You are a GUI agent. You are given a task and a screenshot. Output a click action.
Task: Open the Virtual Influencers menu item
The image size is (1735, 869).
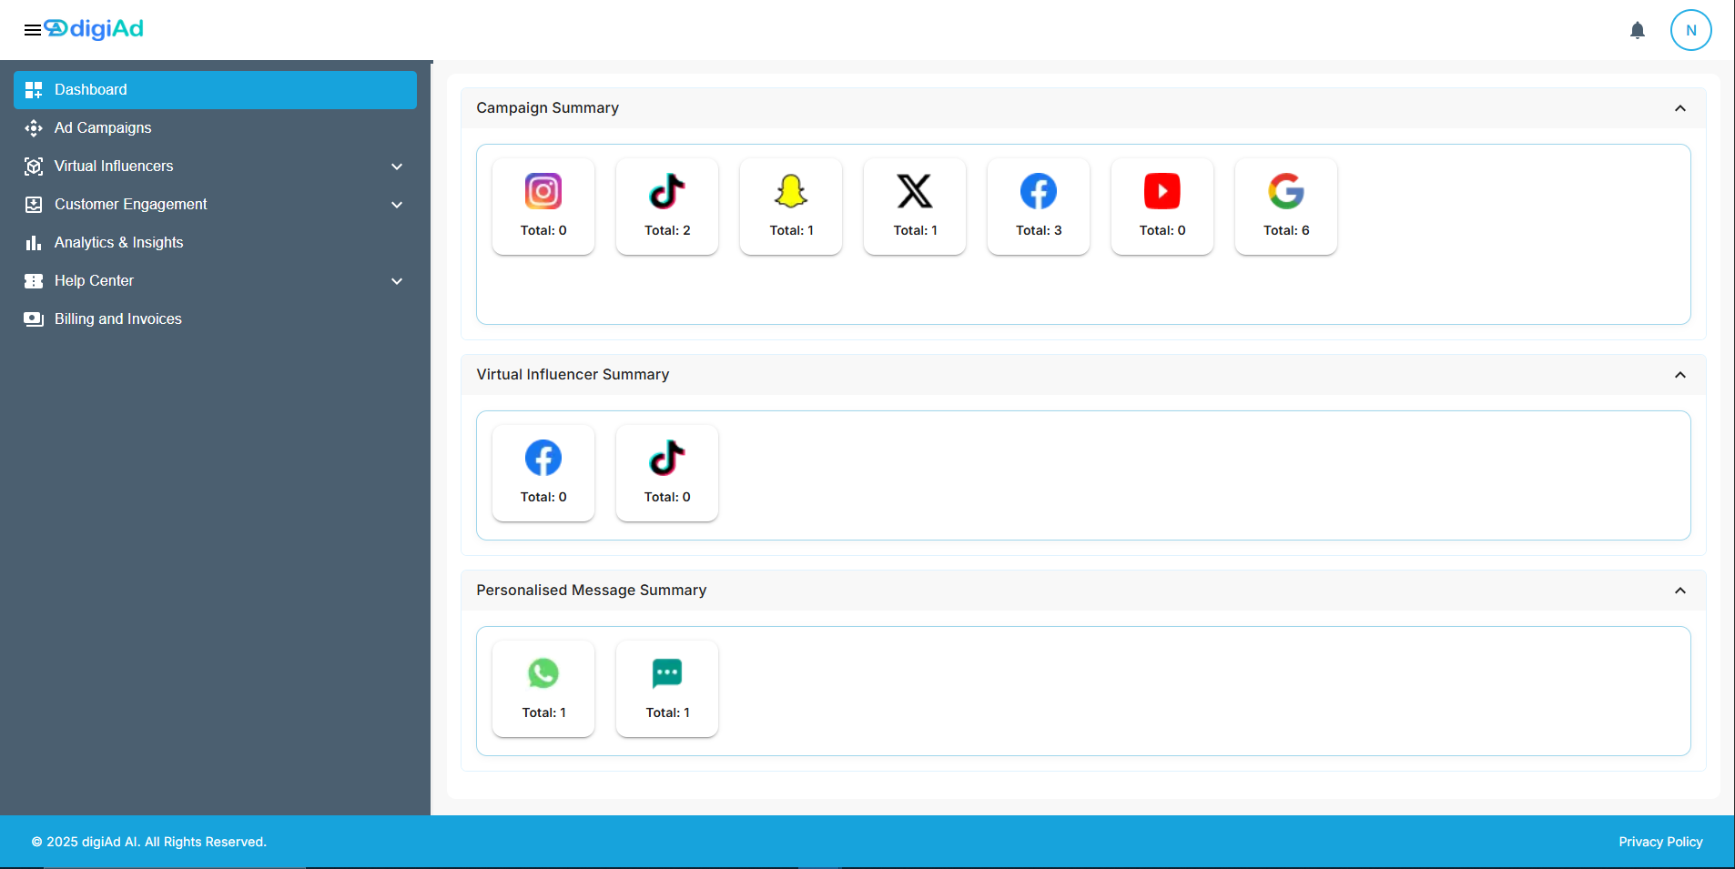(x=215, y=167)
